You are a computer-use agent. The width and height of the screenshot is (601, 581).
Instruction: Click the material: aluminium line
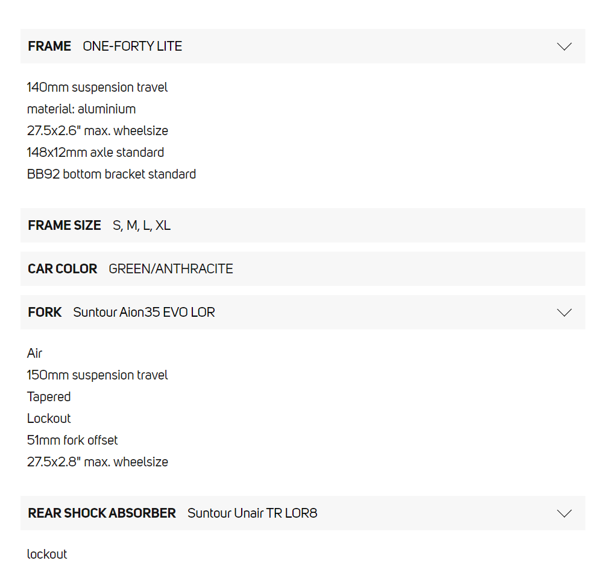point(81,109)
